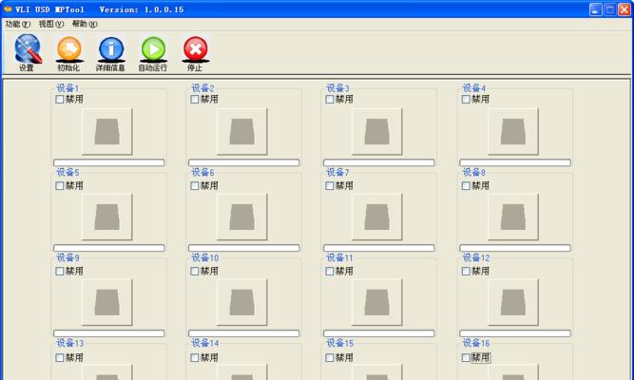Tick 禁用 checkbox for 设备14
634x380 pixels.
tap(195, 357)
